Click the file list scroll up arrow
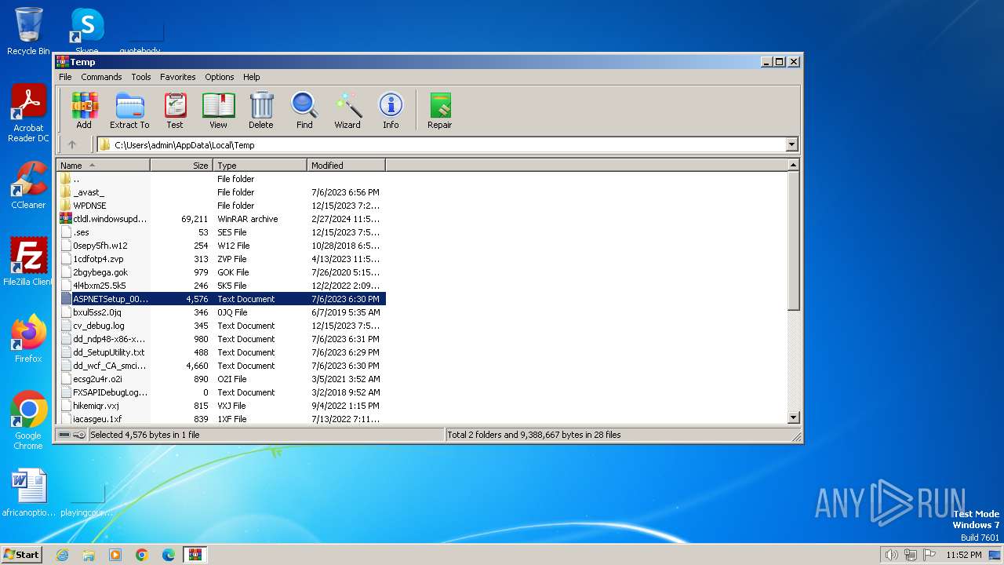Screen dimensions: 1004x565 click(x=793, y=166)
